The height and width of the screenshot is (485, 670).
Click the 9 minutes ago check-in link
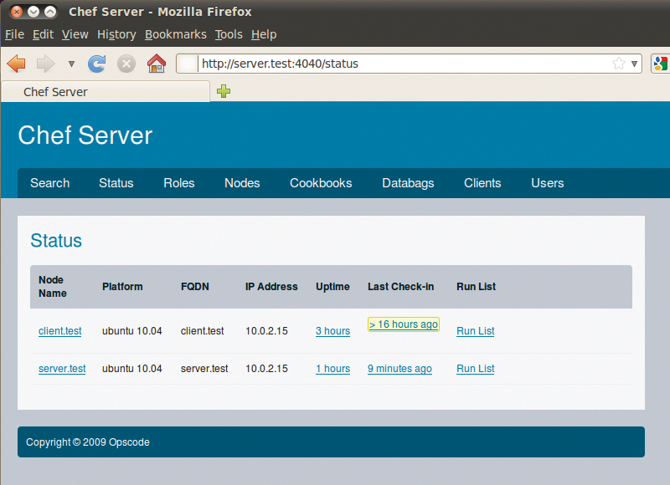(x=400, y=369)
